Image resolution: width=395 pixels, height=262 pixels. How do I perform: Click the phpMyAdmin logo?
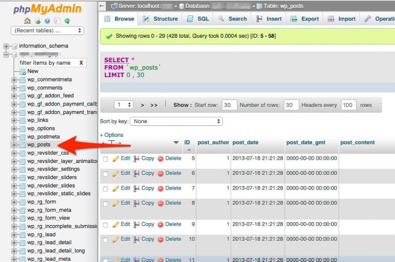point(47,9)
